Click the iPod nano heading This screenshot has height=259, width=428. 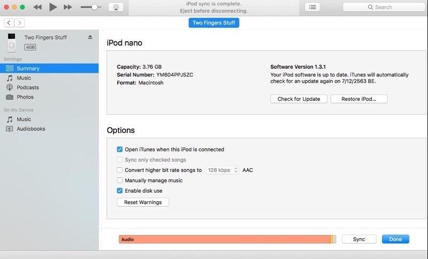125,43
